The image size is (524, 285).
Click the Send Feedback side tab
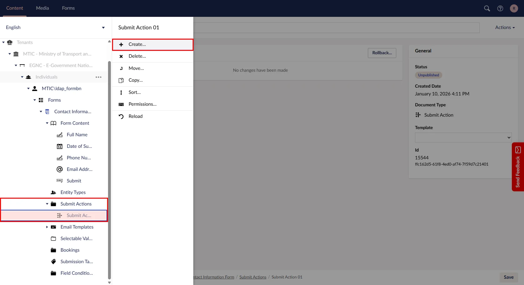point(518,167)
